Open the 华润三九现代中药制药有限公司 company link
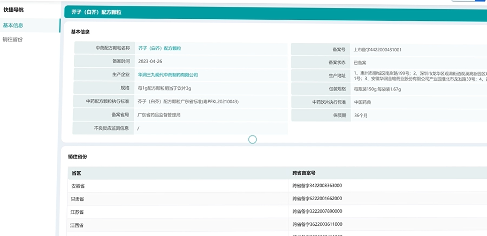The width and height of the screenshot is (487, 236). 168,75
